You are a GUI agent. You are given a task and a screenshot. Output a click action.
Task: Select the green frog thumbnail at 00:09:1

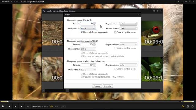(152, 69)
